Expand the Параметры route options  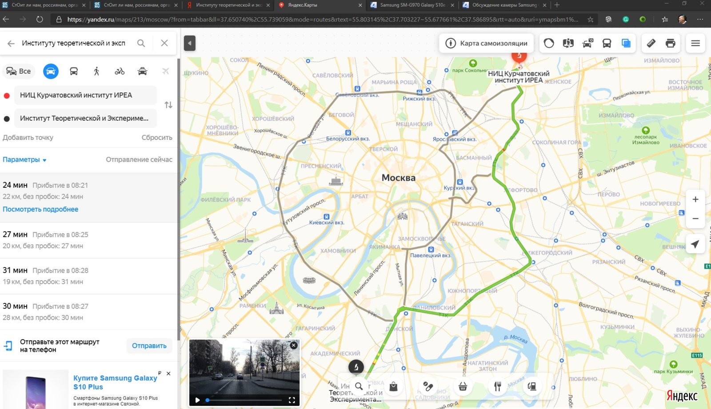pos(24,159)
